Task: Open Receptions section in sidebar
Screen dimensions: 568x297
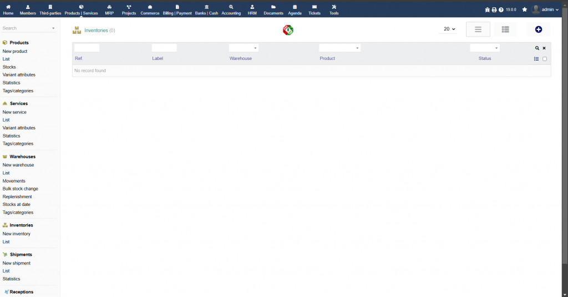Action: pyautogui.click(x=22, y=292)
